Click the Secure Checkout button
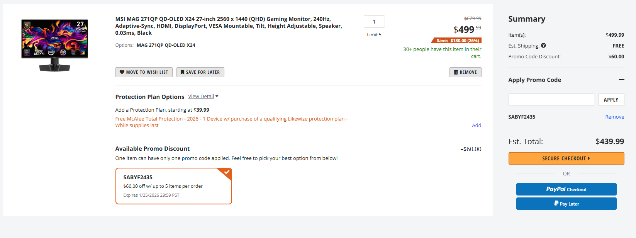The height and width of the screenshot is (238, 636). tap(566, 158)
